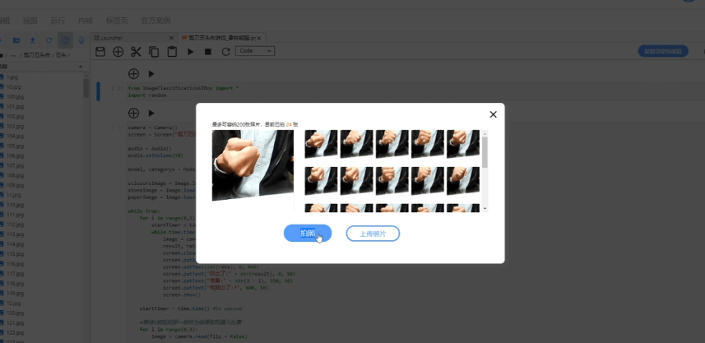Run the import cell with its play icon

coord(151,74)
